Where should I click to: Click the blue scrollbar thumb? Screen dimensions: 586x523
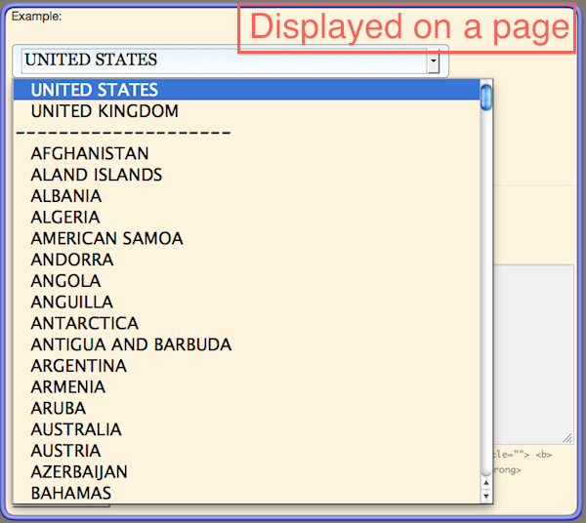[486, 98]
